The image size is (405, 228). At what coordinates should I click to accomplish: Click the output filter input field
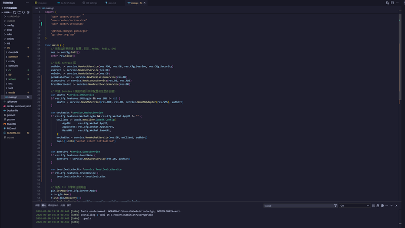(x=298, y=206)
